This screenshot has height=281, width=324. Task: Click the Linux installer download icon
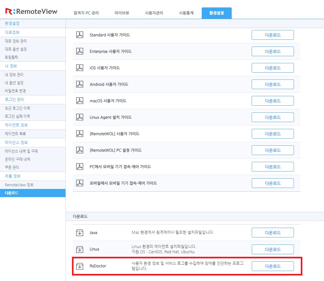tap(80, 249)
